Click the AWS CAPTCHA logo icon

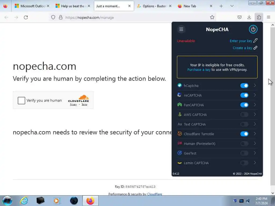180,114
